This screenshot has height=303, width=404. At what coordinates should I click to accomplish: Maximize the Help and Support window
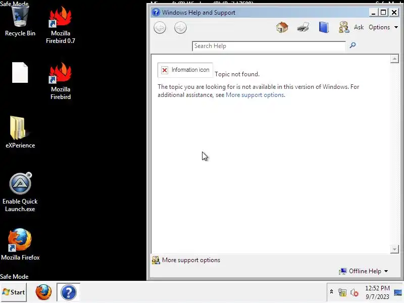click(383, 12)
